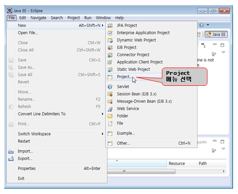Image resolution: width=238 pixels, height=194 pixels.
Task: Open the Search menu
Action: [57, 18]
